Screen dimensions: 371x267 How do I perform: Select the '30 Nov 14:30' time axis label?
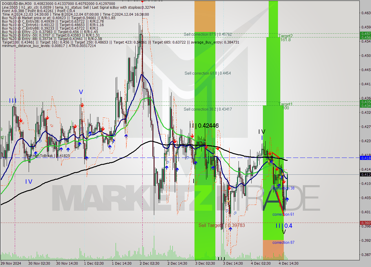(x=67, y=264)
